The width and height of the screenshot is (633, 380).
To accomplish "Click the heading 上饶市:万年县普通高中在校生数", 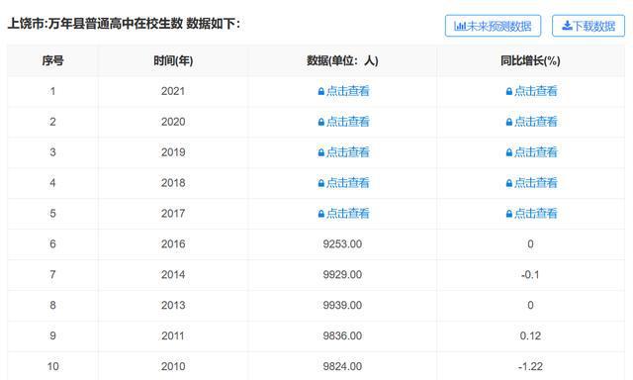I will click(95, 24).
